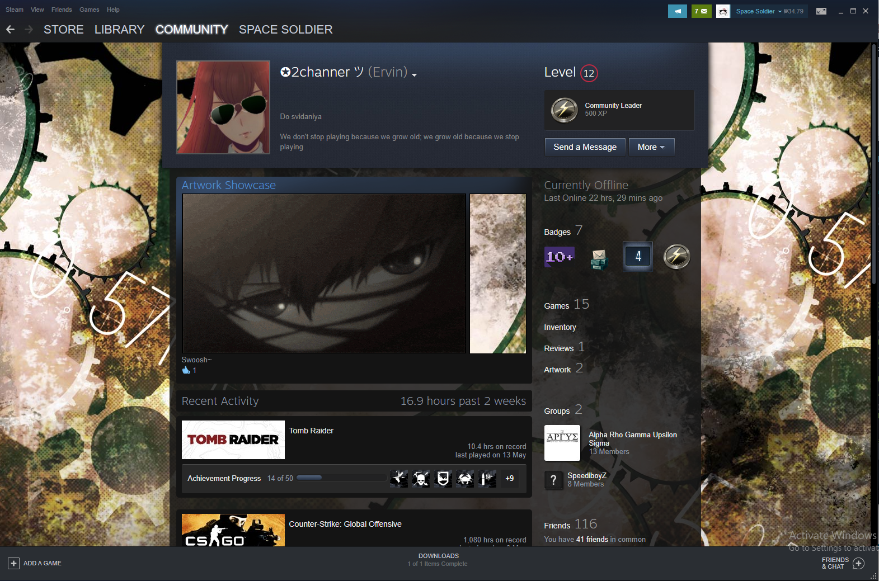Open the Swoosh~ artwork thumbnail
879x581 pixels.
click(324, 273)
